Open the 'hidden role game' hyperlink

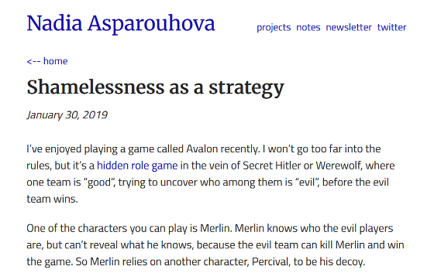coord(137,166)
